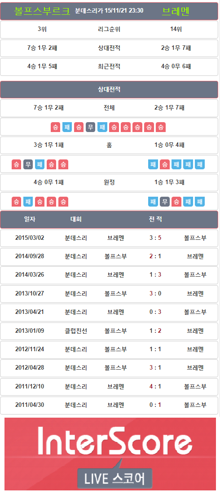Click the 1 : 1 score
220x494 pixels.
(155, 349)
